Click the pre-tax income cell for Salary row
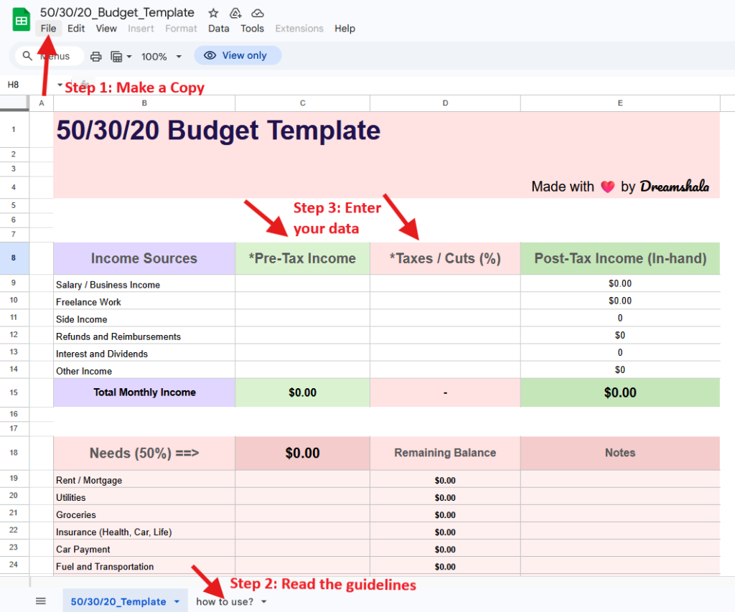 [x=302, y=284]
